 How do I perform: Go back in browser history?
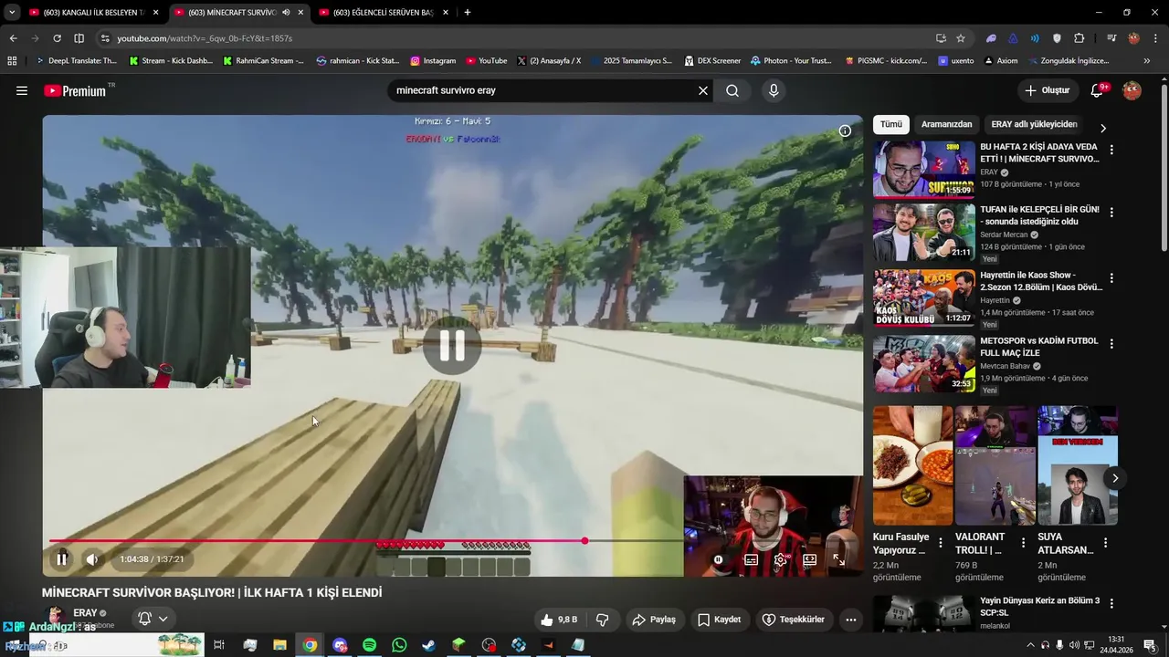point(13,38)
